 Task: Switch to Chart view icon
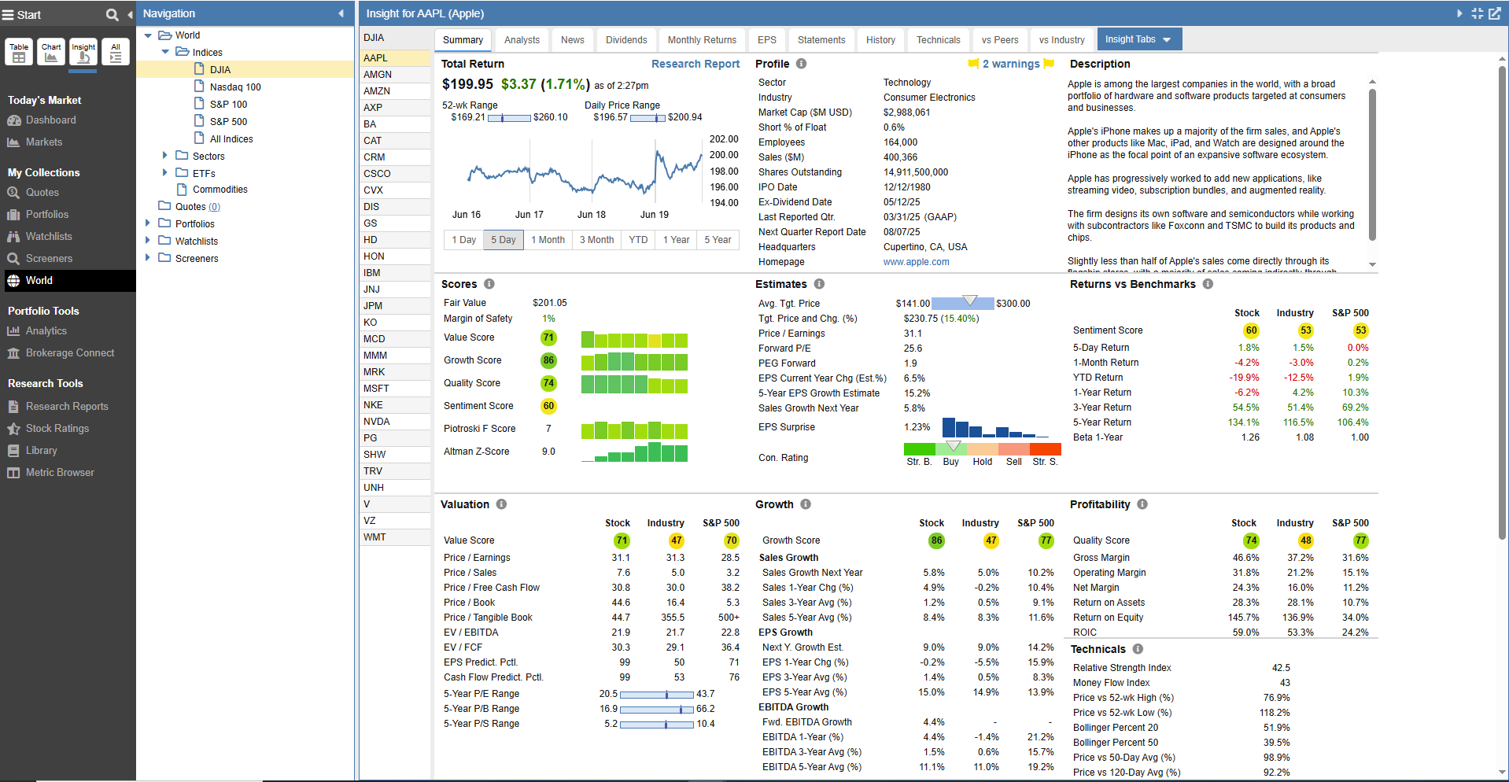(51, 53)
